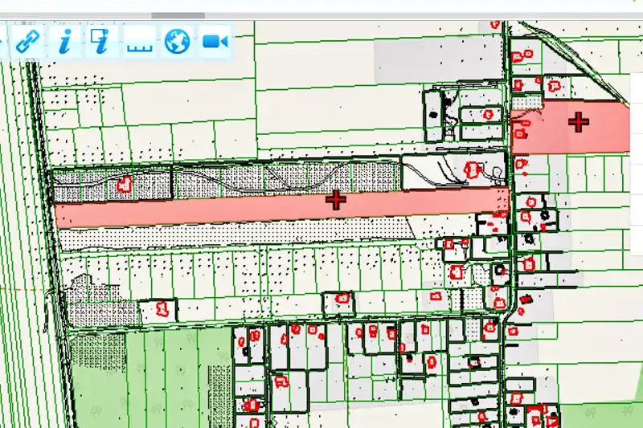Click the video camera icon

(214, 42)
